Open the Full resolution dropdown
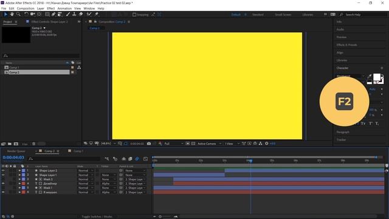The height and width of the screenshot is (219, 389). pyautogui.click(x=174, y=144)
